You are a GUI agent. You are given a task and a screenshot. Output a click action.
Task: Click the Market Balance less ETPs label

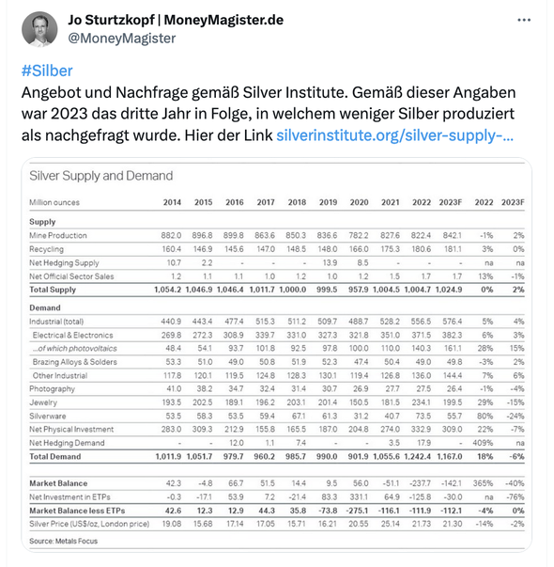point(77,511)
